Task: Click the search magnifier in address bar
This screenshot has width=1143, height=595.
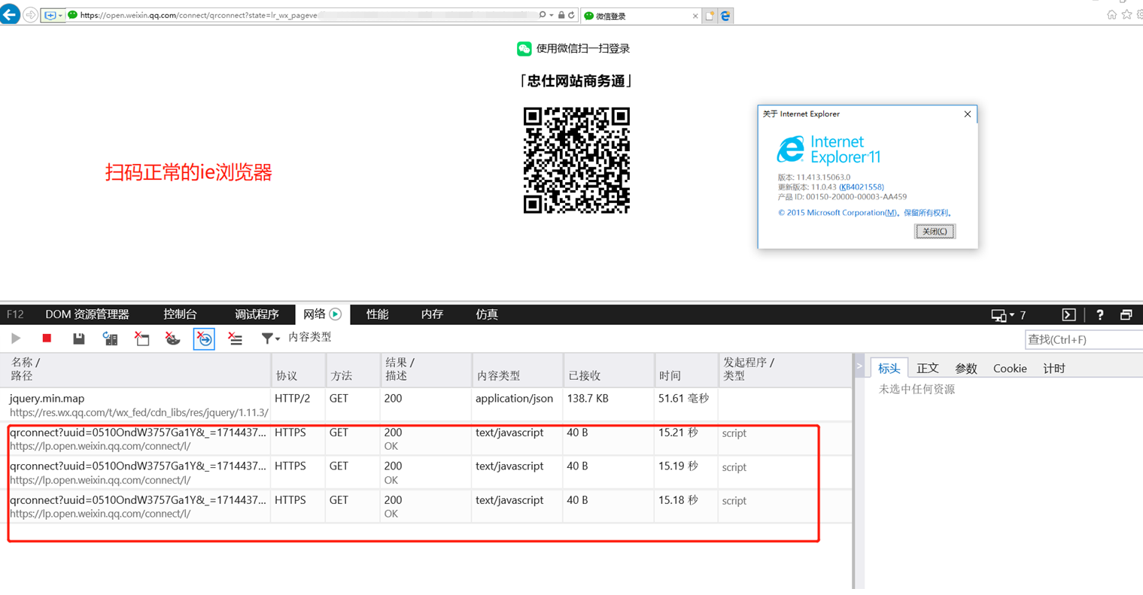Action: [543, 15]
